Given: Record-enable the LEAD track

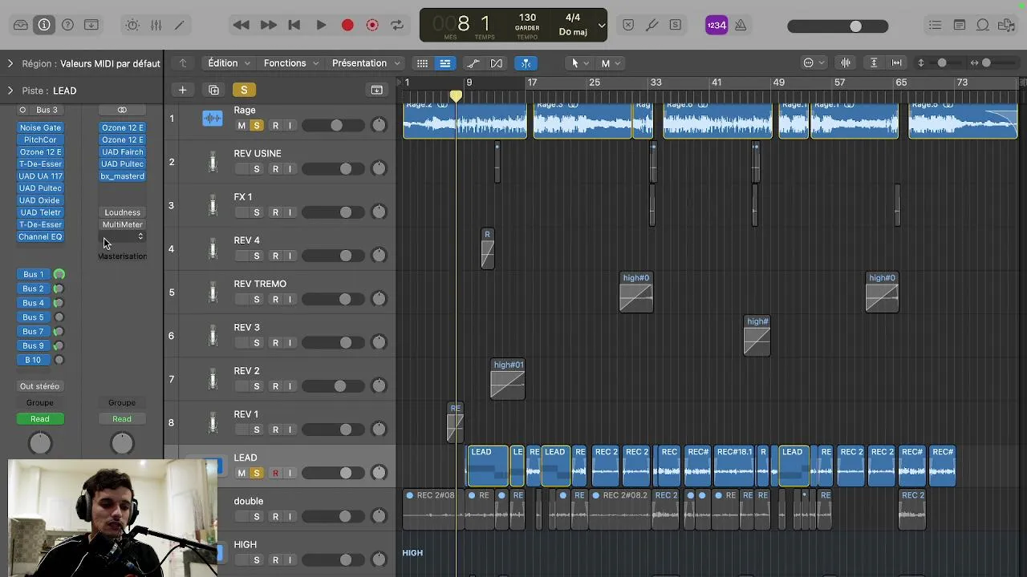Looking at the screenshot, I should 275,474.
